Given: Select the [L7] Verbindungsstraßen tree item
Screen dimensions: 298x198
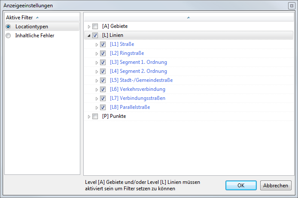Looking at the screenshot, I should pyautogui.click(x=137, y=99).
